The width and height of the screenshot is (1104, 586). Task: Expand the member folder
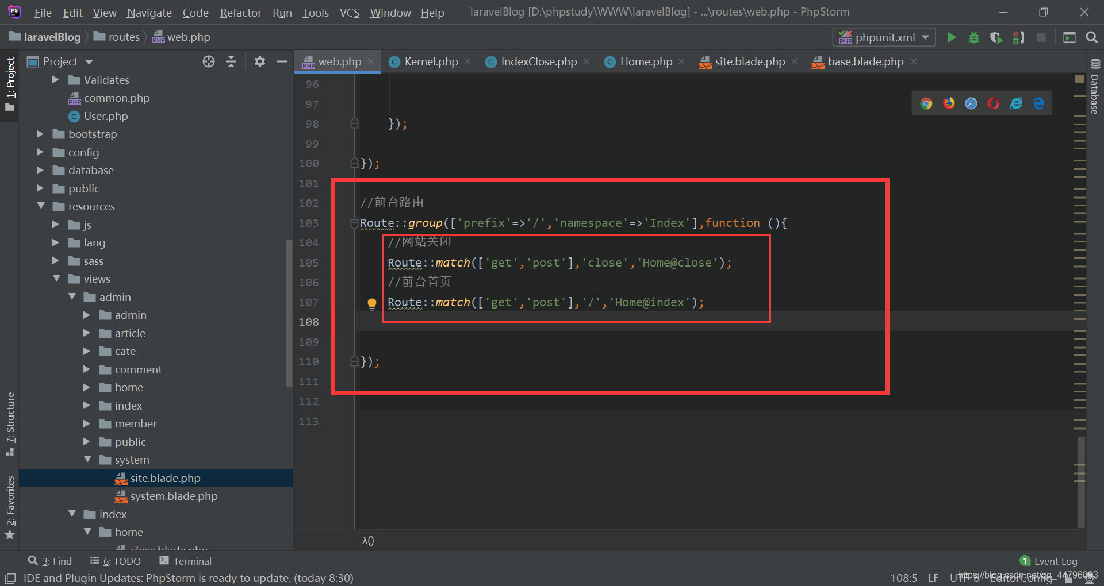tap(87, 423)
